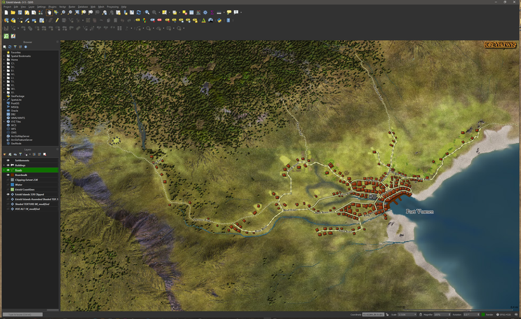Click the Coordinate input field
This screenshot has width=521, height=319.
point(373,315)
